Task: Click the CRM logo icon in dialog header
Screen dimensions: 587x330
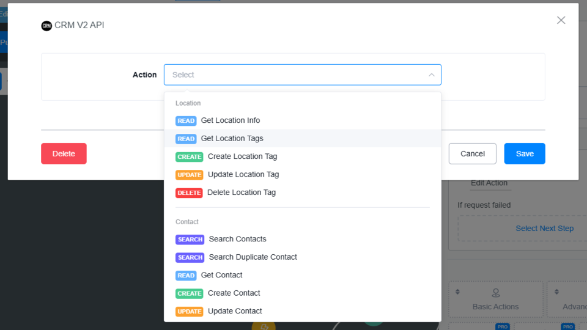Action: [46, 26]
